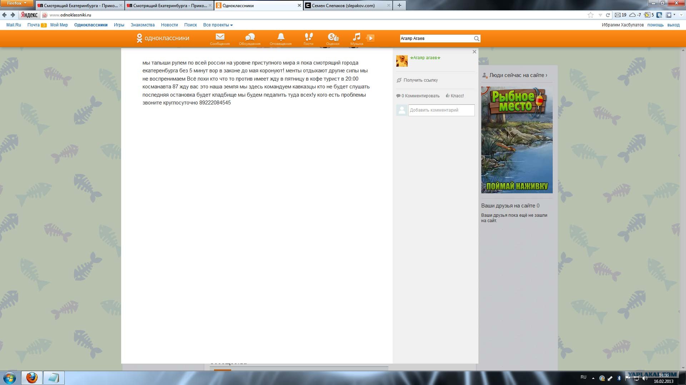686x385 pixels.
Task: Go back in browser history
Action: pyautogui.click(x=4, y=15)
